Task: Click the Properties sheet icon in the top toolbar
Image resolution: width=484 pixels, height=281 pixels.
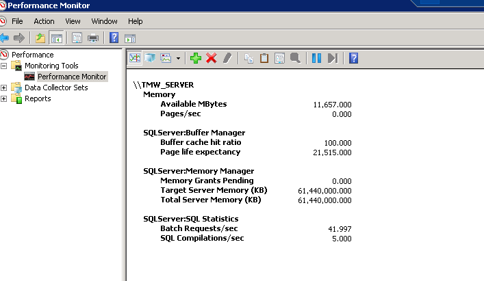Action: [77, 38]
